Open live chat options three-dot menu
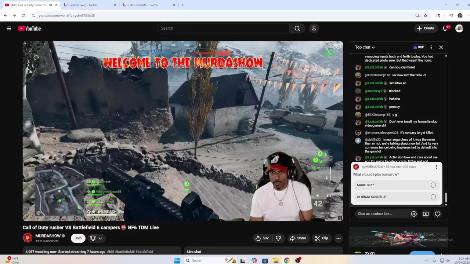 point(431,47)
